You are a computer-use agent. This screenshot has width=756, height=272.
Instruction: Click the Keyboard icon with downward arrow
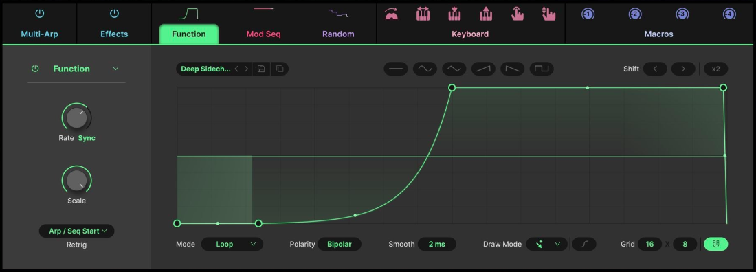click(454, 14)
